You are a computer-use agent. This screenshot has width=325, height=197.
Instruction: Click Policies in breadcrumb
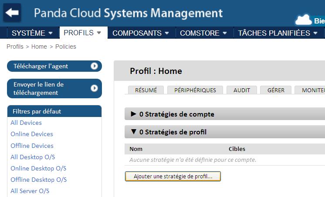(x=66, y=47)
